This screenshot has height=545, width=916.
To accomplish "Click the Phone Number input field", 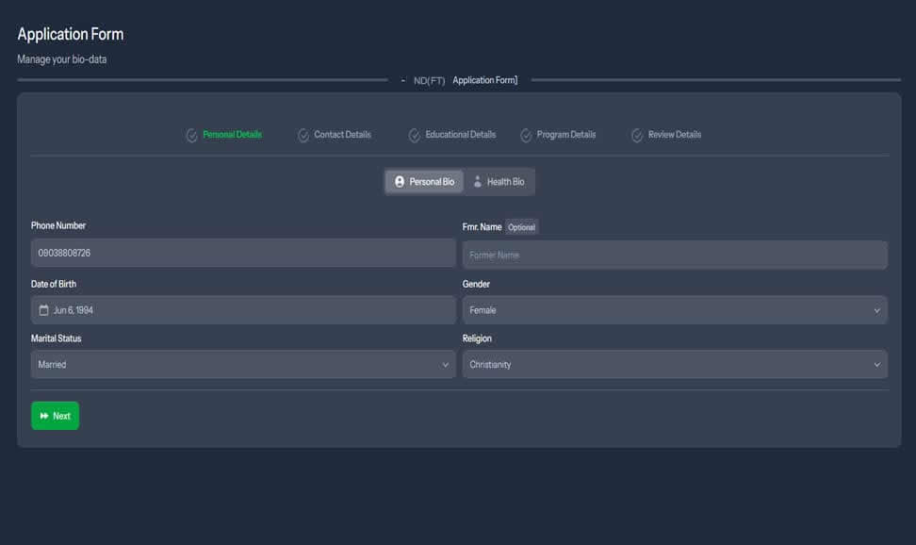I will (x=242, y=253).
